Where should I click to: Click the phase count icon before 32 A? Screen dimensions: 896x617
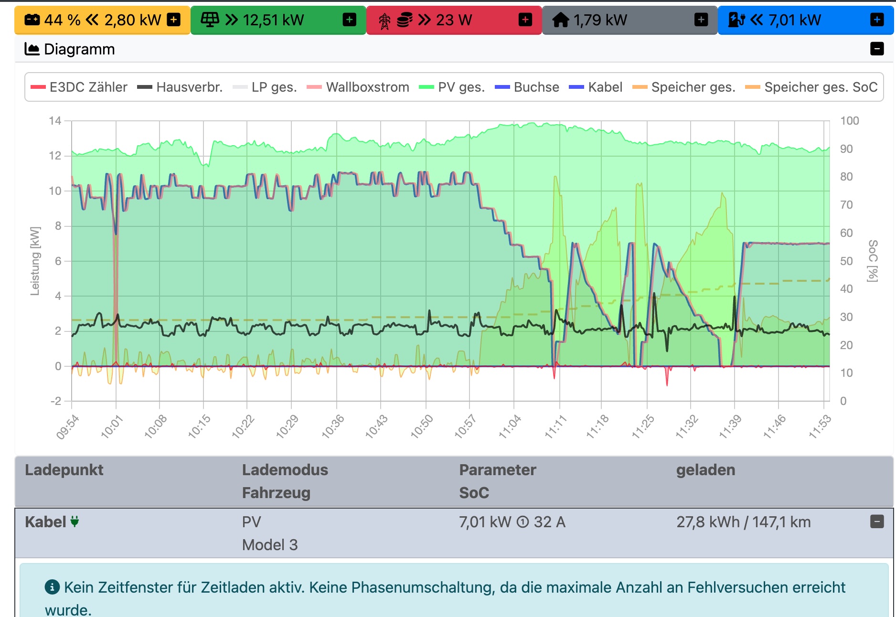point(523,522)
